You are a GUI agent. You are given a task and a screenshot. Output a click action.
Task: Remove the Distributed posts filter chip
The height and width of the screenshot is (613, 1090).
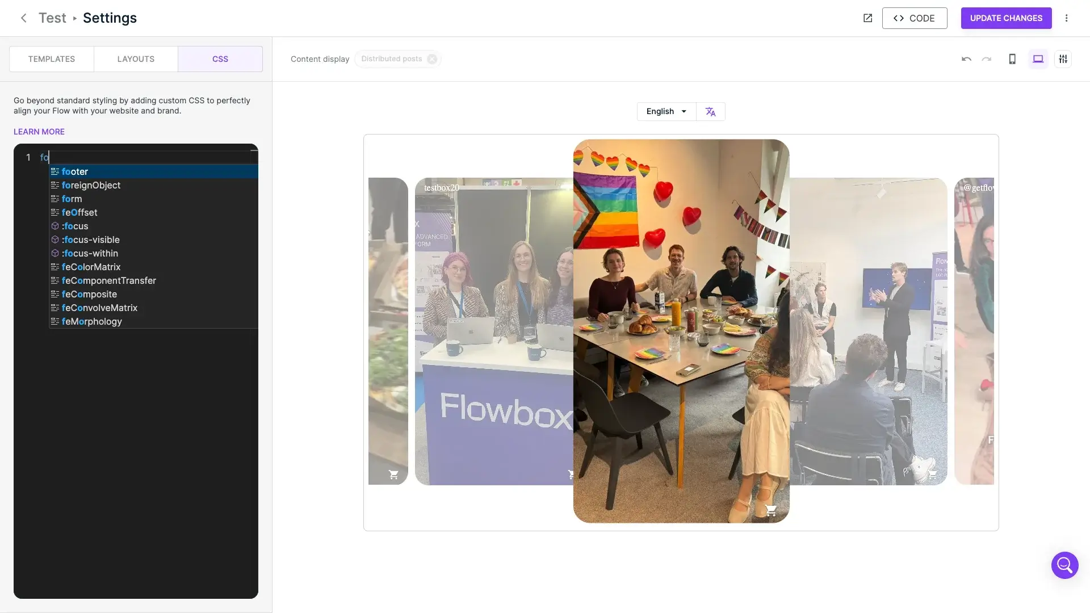coord(432,58)
